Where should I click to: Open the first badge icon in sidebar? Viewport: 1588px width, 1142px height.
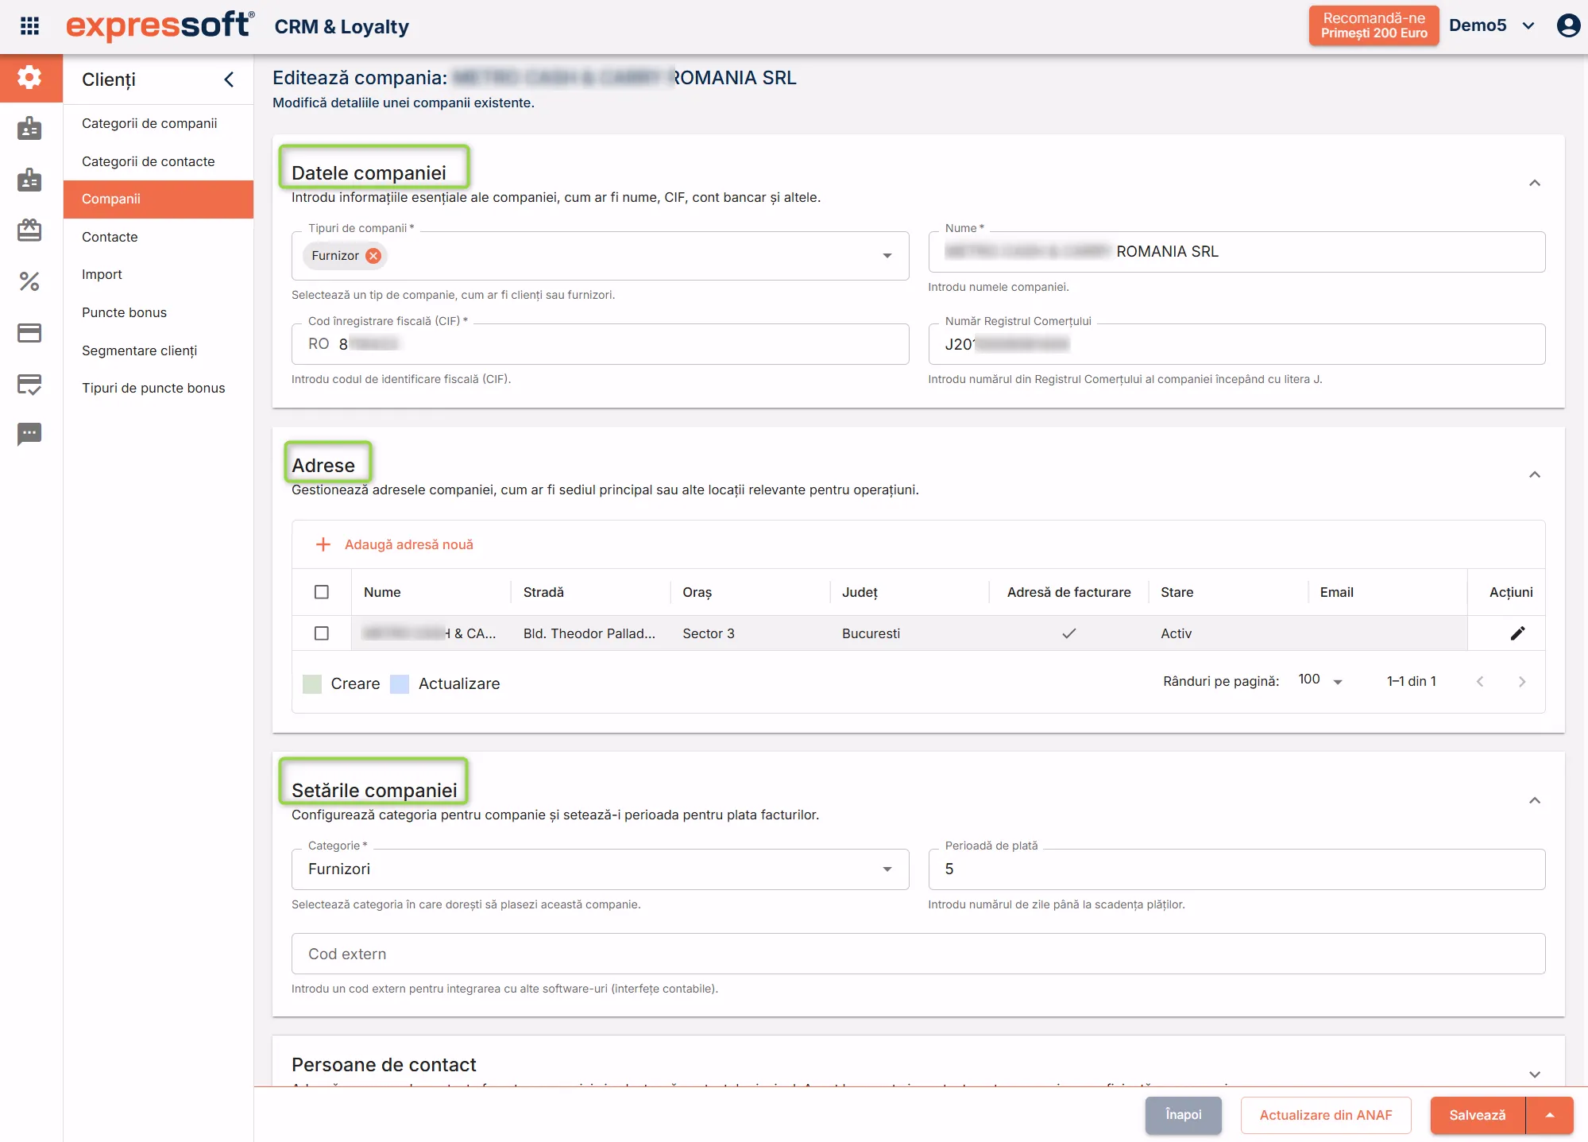pyautogui.click(x=29, y=129)
